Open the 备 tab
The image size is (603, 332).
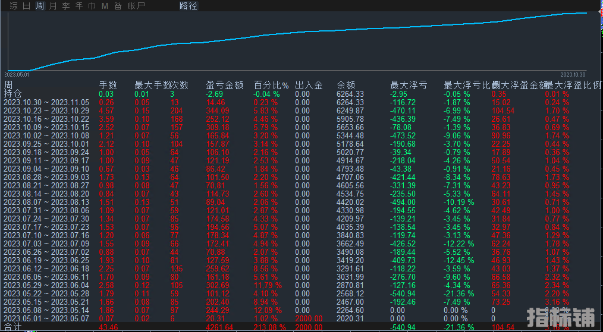pos(118,6)
